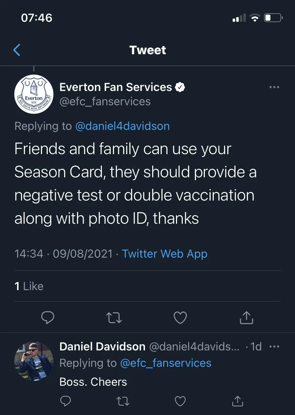Open the Everton Fan Services display name
295x415 pixels.
(x=115, y=87)
